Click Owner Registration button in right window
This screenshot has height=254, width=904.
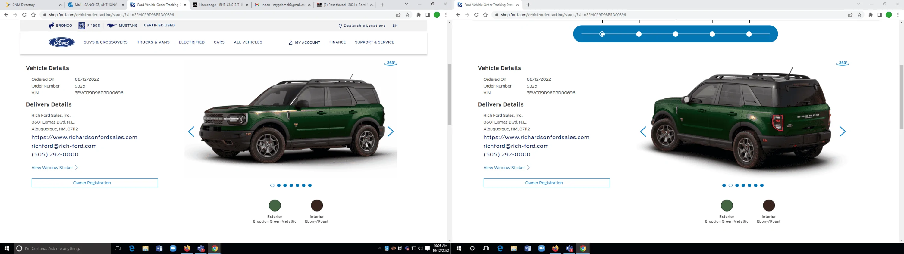[x=547, y=183]
